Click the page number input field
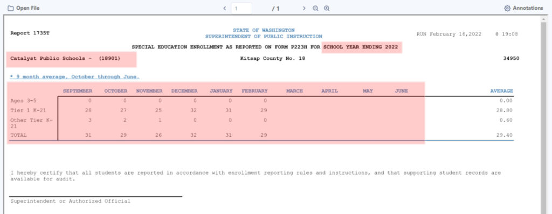552x214 pixels. (x=241, y=8)
